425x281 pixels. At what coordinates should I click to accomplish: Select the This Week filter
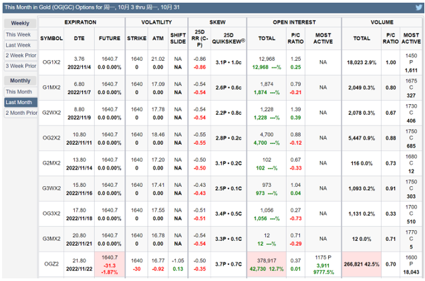(x=18, y=34)
